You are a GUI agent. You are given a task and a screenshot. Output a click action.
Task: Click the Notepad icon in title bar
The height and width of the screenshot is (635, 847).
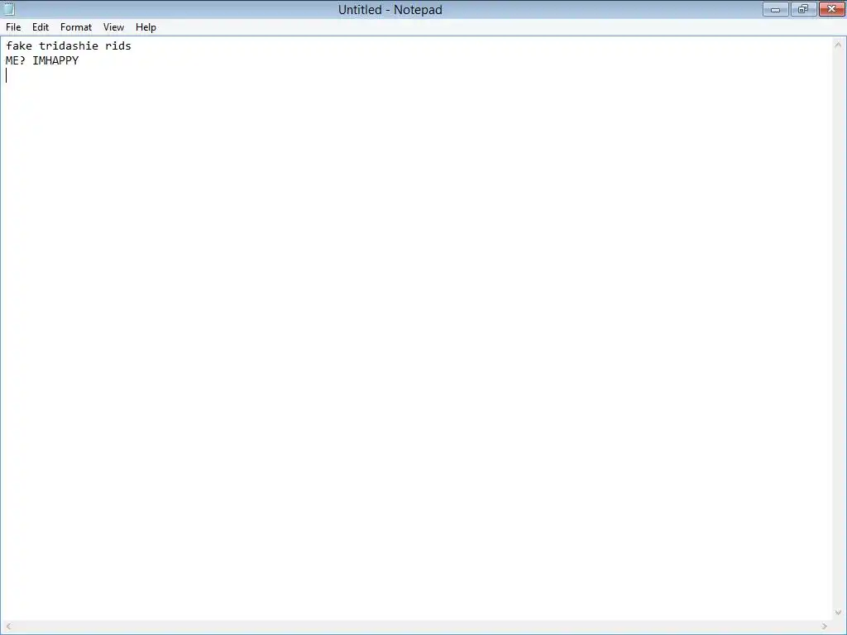[8, 8]
